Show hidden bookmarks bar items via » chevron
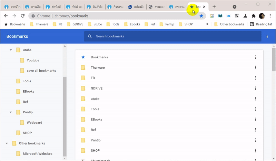Screen dimensions: 276x161 207,24
